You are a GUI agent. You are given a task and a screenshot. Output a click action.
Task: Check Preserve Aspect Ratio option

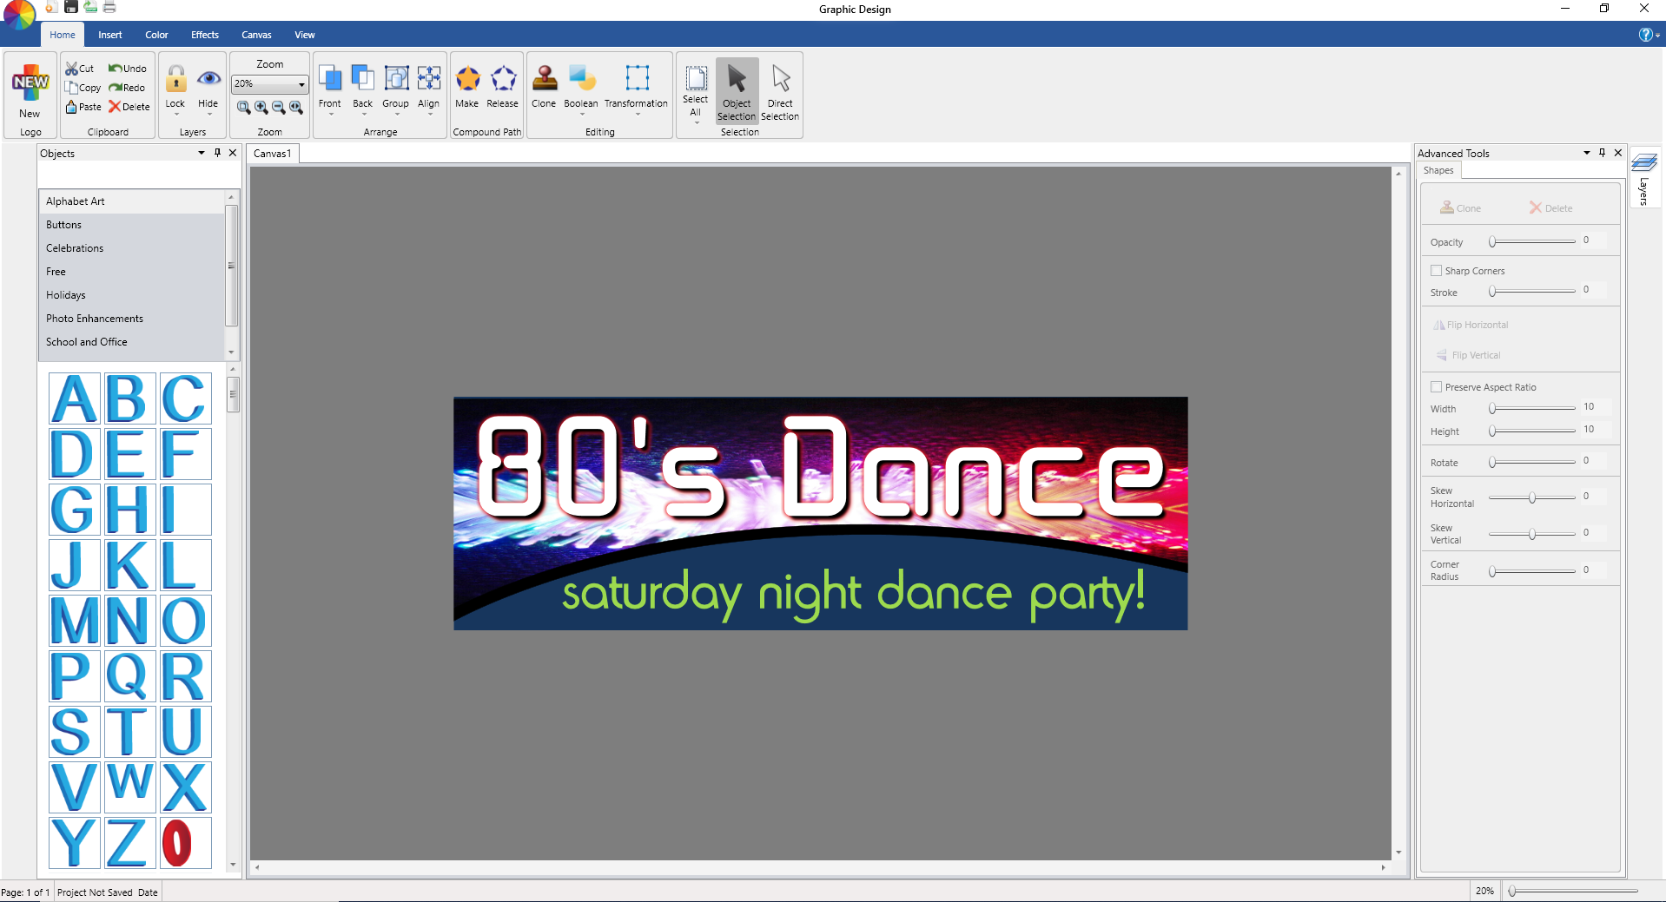tap(1436, 387)
